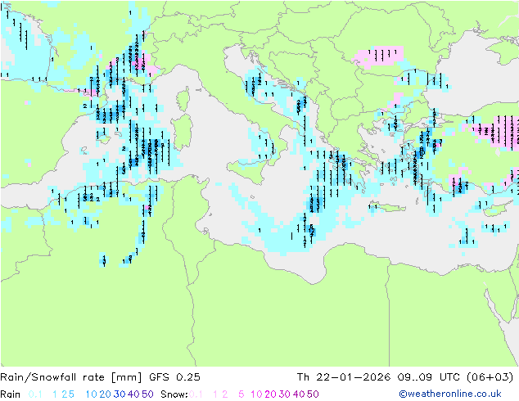Click the '(06+03)' forecast run text

pos(490,376)
